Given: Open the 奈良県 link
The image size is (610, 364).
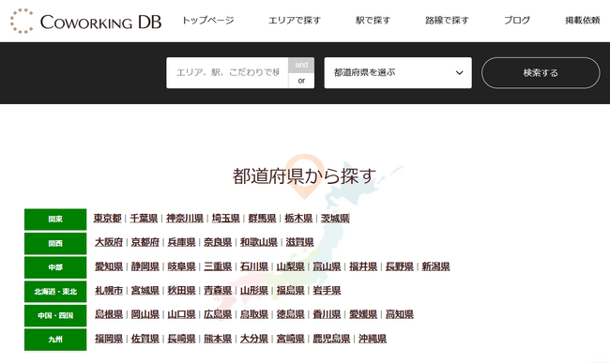Looking at the screenshot, I should [x=218, y=242].
